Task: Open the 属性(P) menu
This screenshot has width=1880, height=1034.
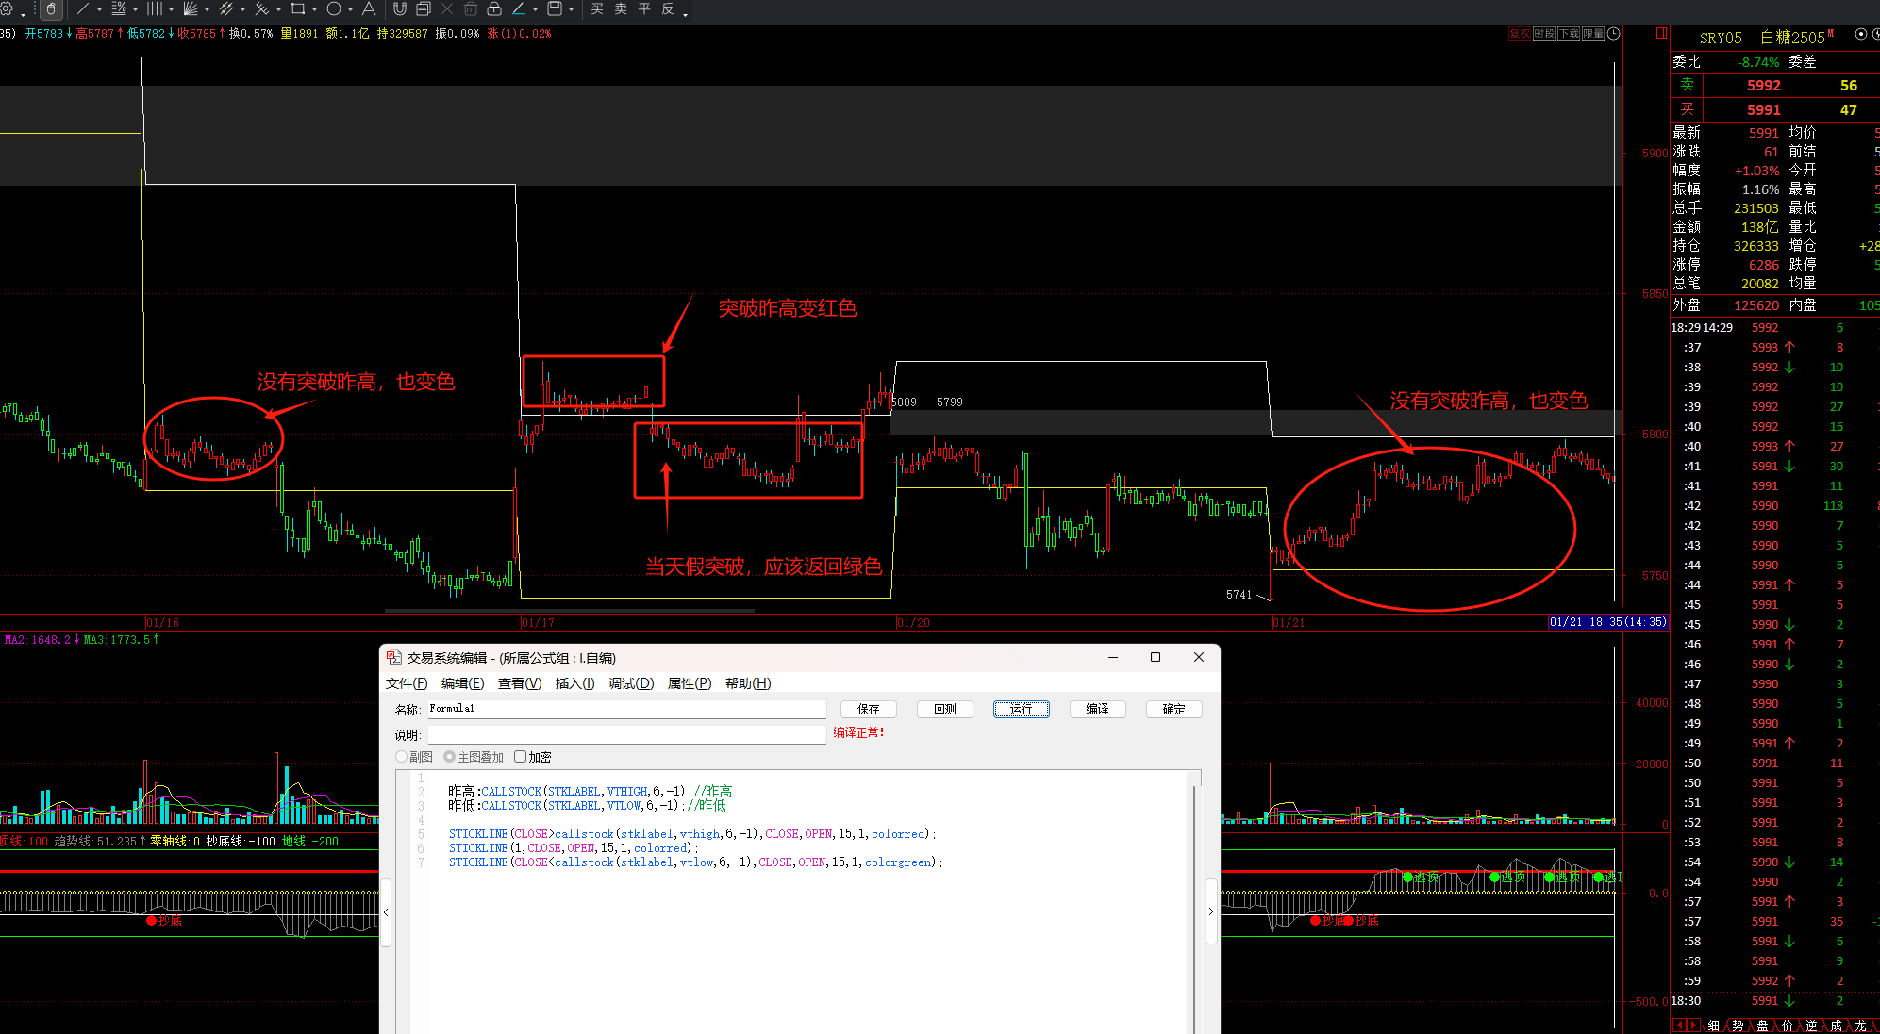Action: pos(690,683)
